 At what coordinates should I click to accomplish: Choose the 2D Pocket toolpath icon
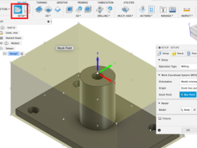pyautogui.click(x=48, y=9)
